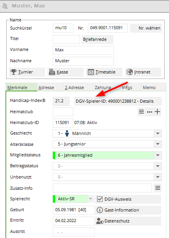Open the Spielrecht Aktiv-SR dropdown
Screen dimensions: 169x238
(91, 199)
